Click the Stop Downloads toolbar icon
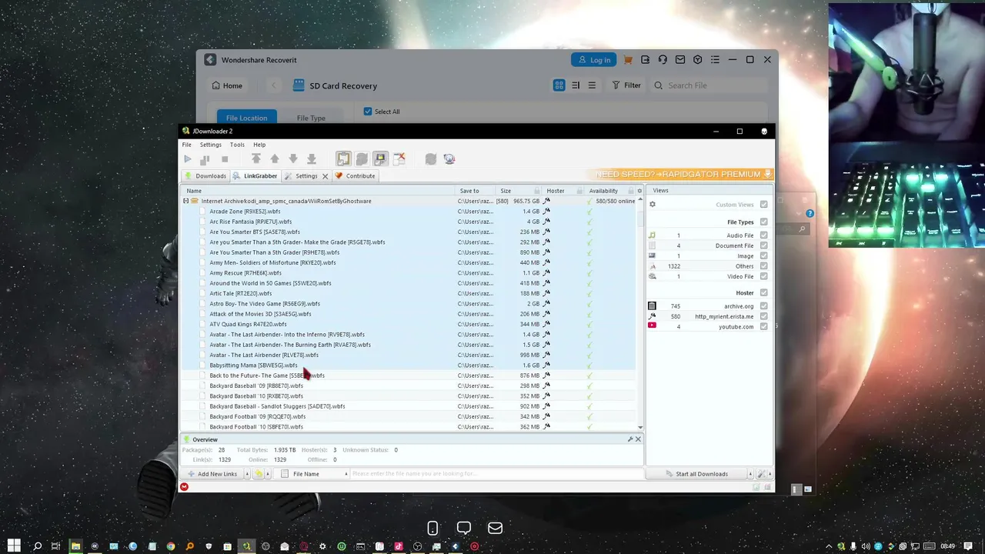 coord(225,159)
